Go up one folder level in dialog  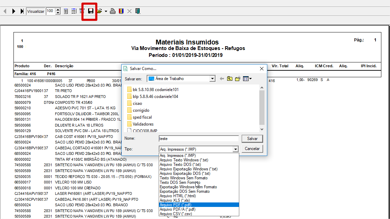(230, 79)
